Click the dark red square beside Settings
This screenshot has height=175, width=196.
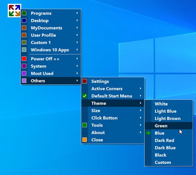click(x=85, y=81)
